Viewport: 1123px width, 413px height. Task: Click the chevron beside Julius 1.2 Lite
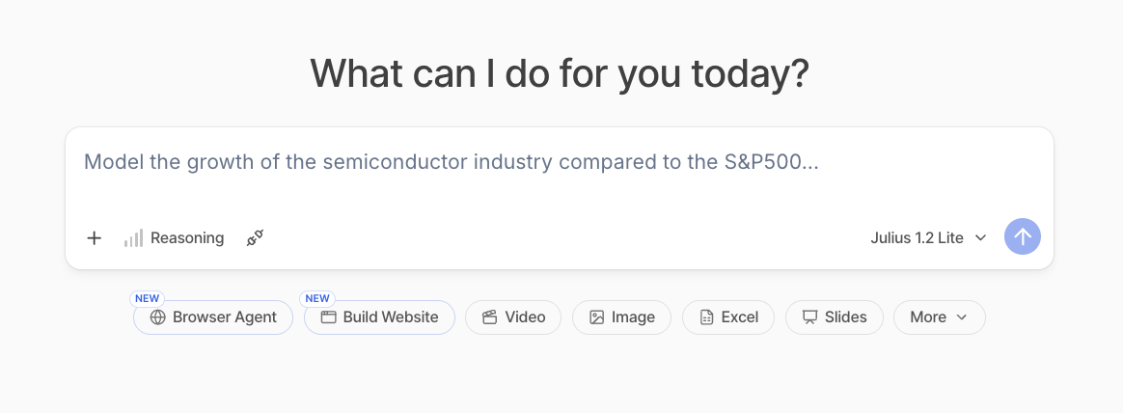click(x=981, y=237)
